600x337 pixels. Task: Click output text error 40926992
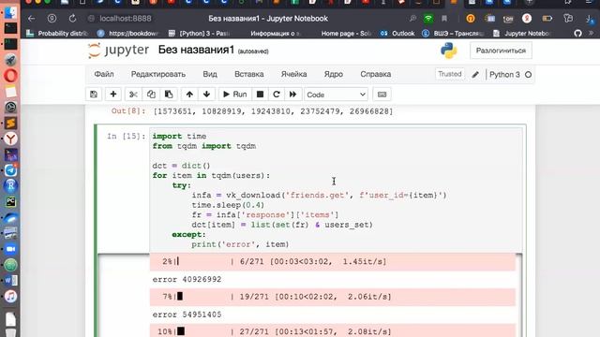(187, 279)
